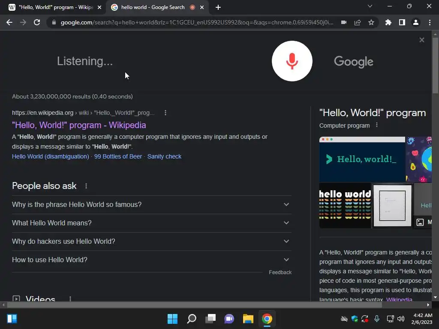Open Task View on taskbar
This screenshot has height=329, width=439.
(210, 319)
